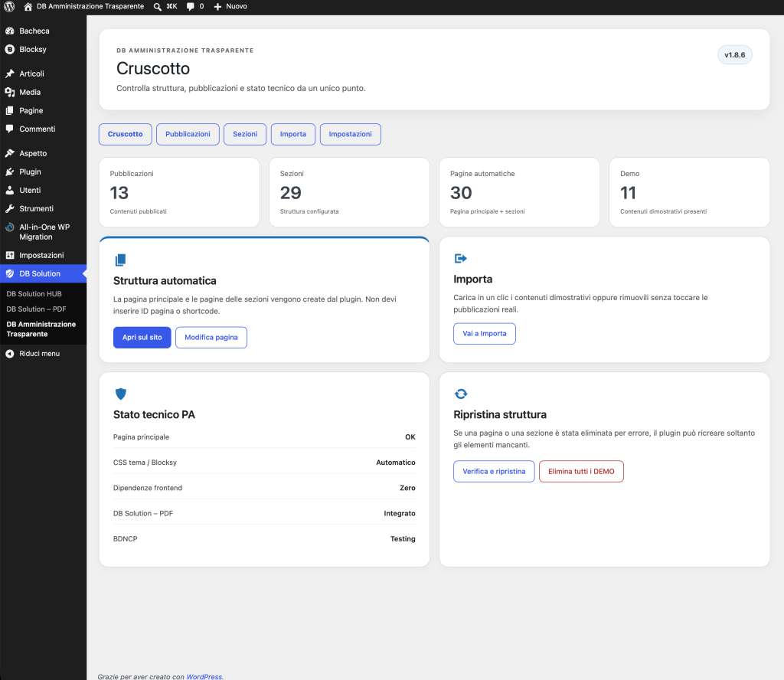Click the Pubblicazioni 13 stat card
Screen dimensions: 784x680
(179, 192)
